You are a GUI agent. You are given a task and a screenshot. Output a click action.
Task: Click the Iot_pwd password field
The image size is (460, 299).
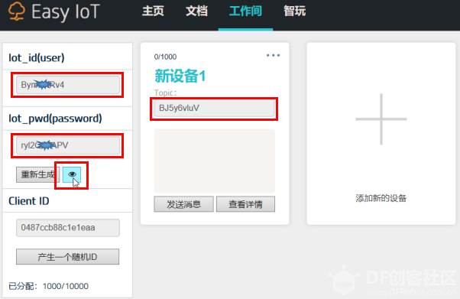(x=68, y=145)
